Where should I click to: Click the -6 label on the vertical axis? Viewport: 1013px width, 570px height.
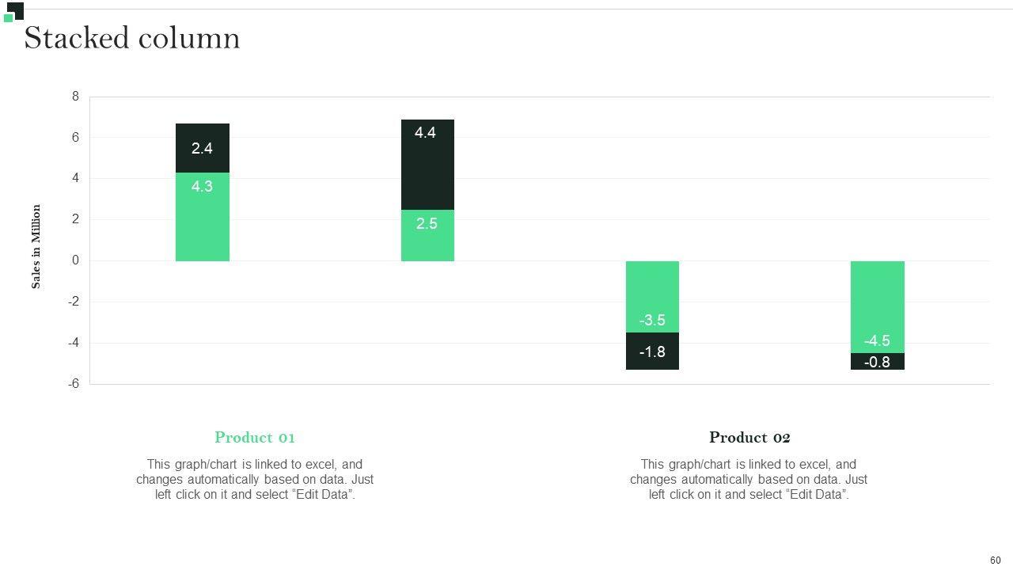pyautogui.click(x=74, y=384)
